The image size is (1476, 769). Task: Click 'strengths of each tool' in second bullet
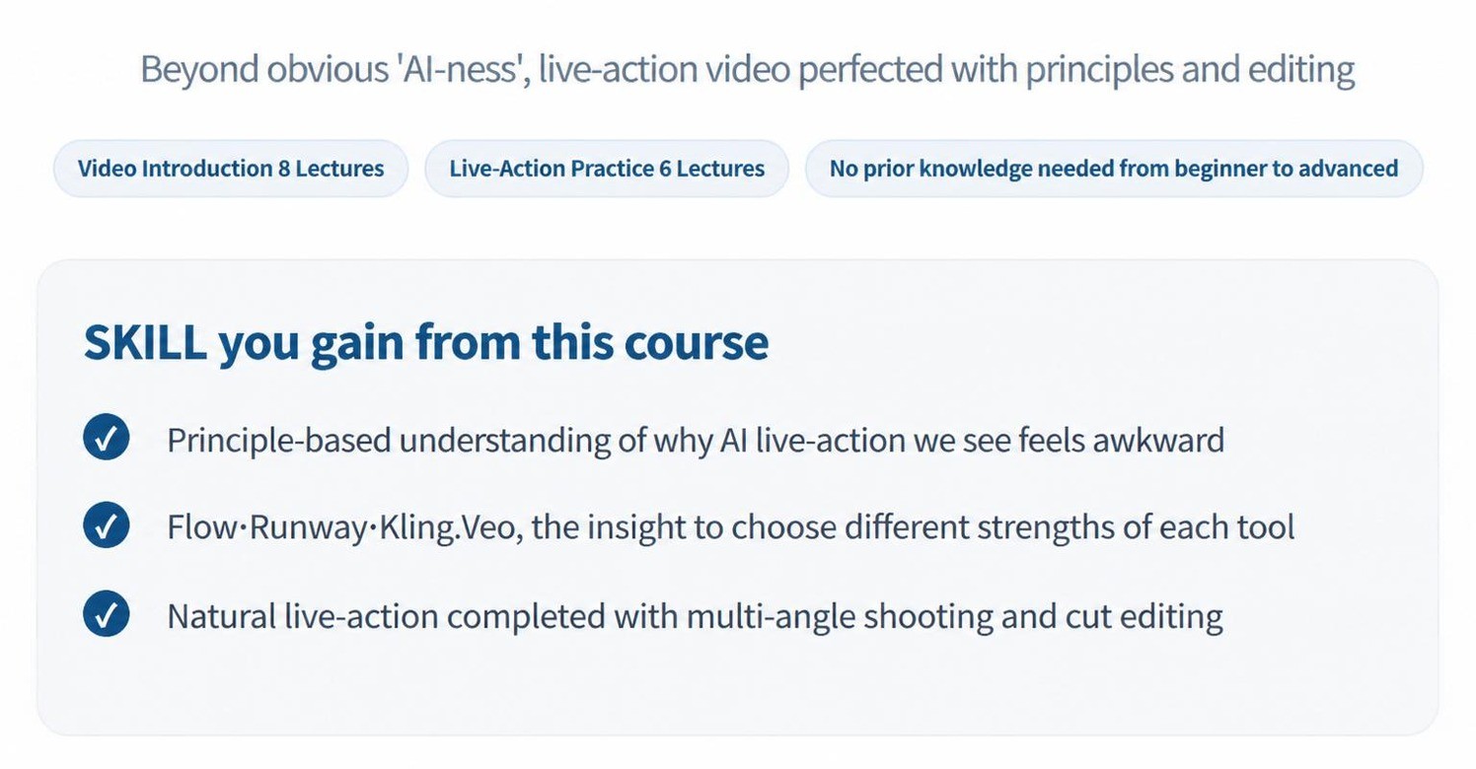click(1136, 527)
